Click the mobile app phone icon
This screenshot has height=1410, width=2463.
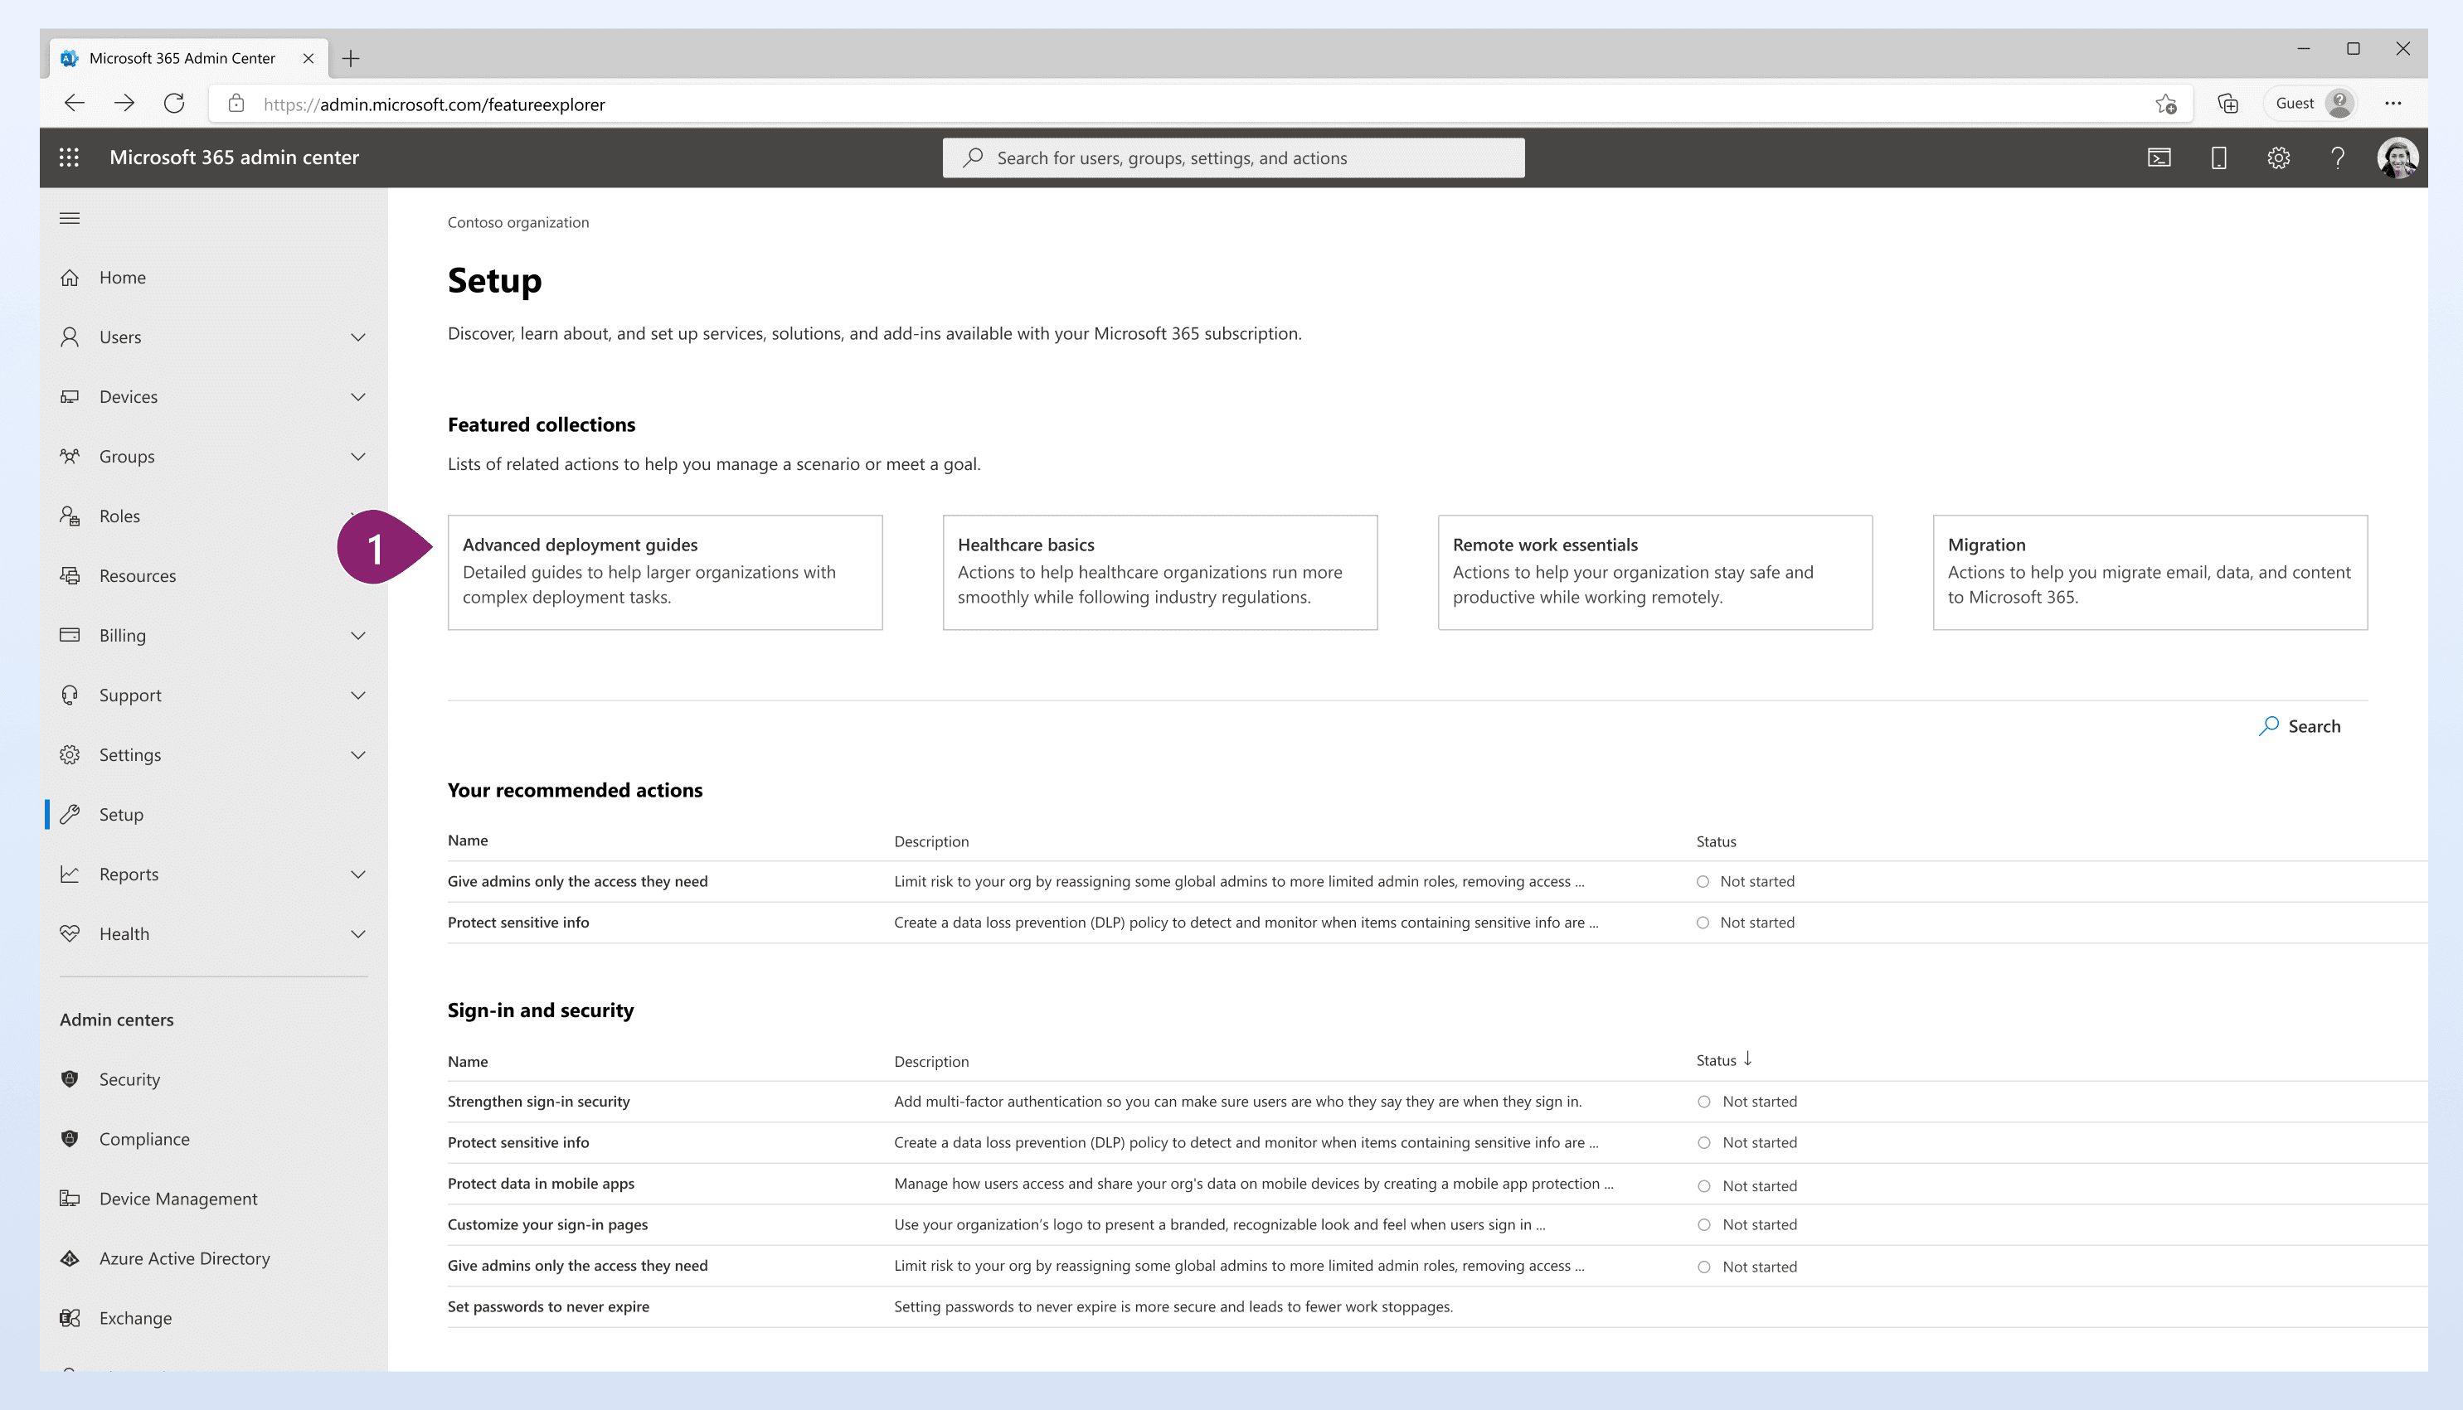coord(2219,157)
